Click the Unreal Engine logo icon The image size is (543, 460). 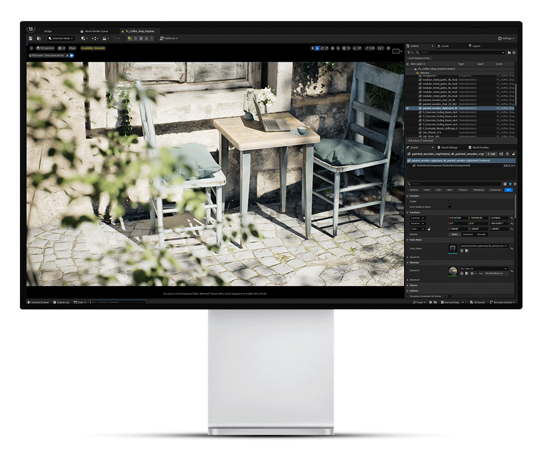[x=32, y=30]
